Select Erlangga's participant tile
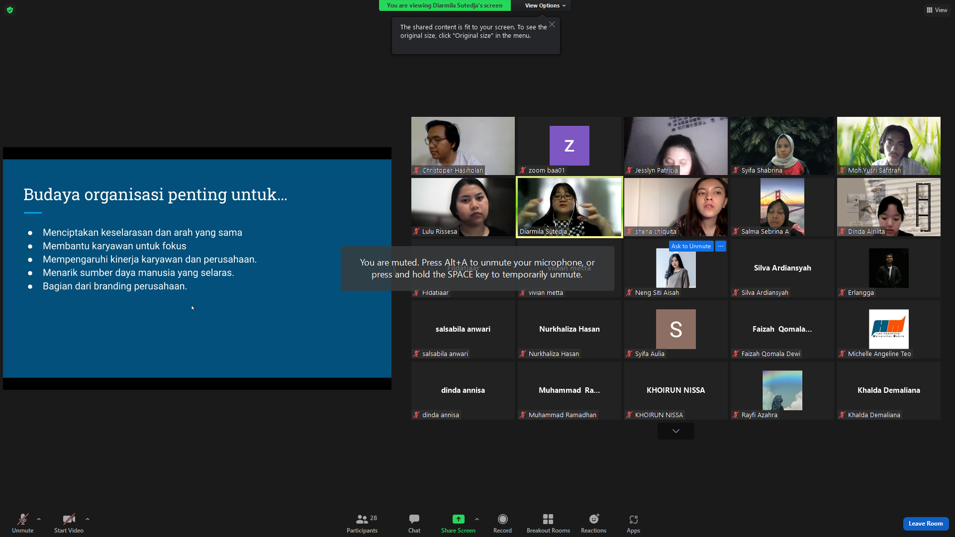This screenshot has width=955, height=537. [x=888, y=268]
